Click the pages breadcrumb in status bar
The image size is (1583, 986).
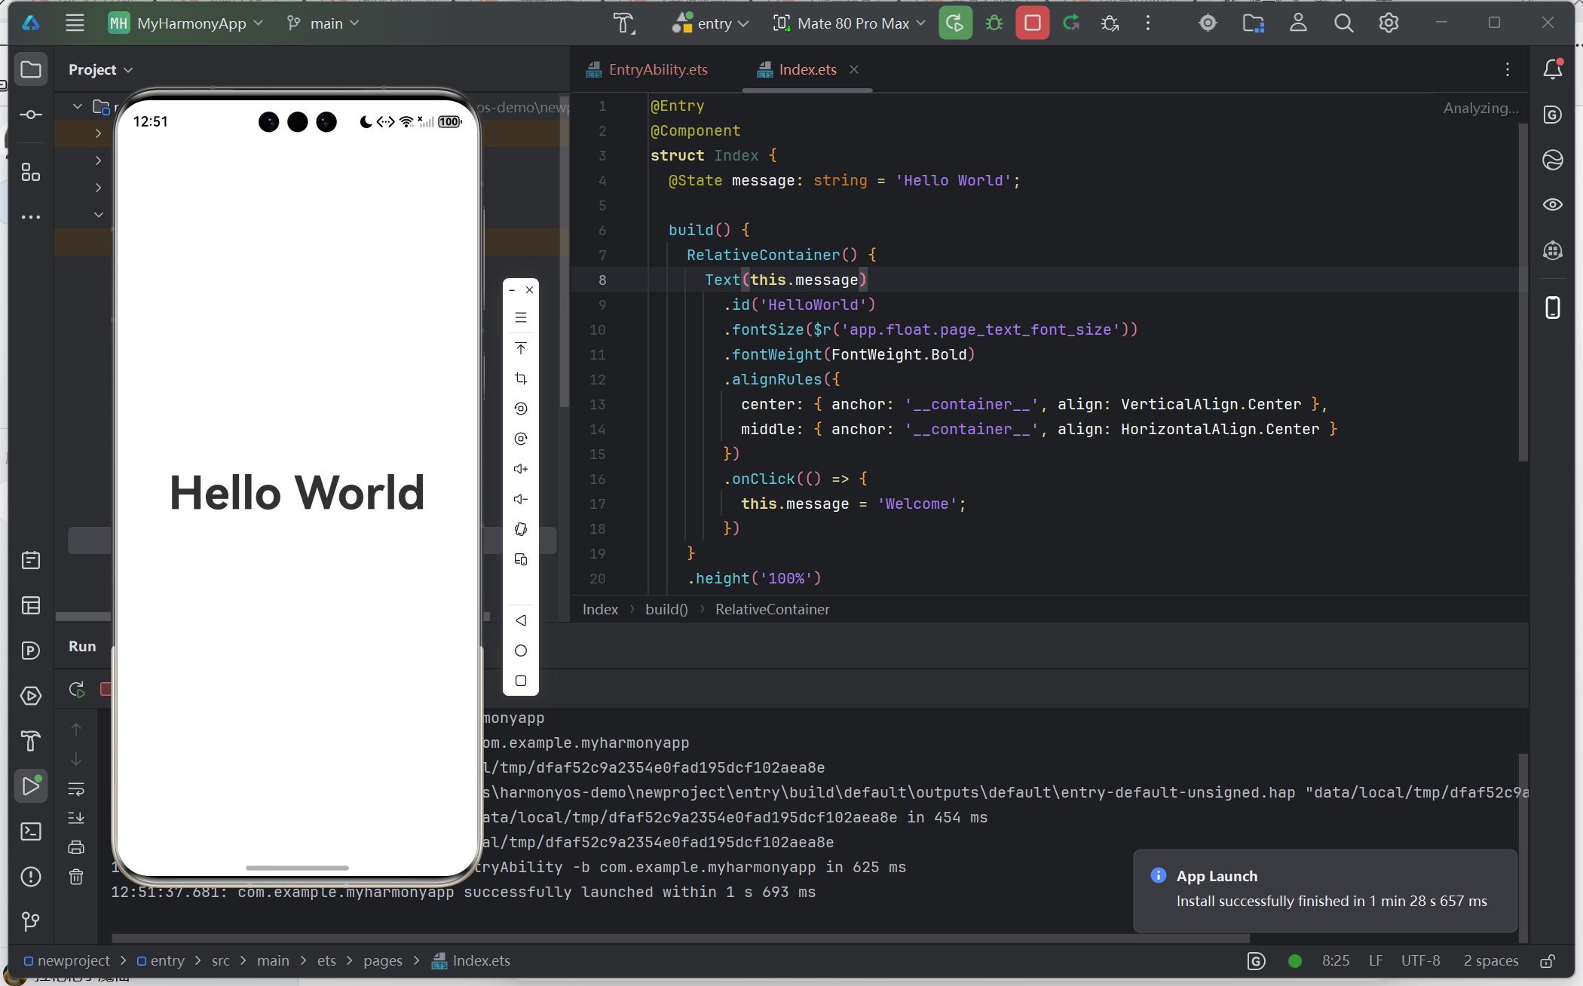(382, 960)
